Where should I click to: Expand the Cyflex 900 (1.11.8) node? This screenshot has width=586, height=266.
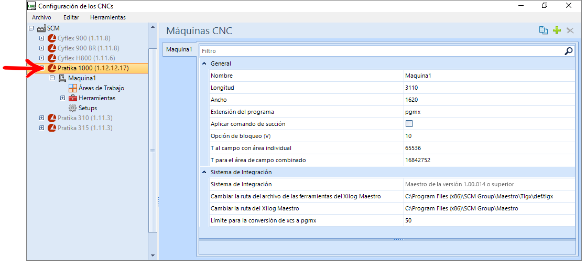42,38
